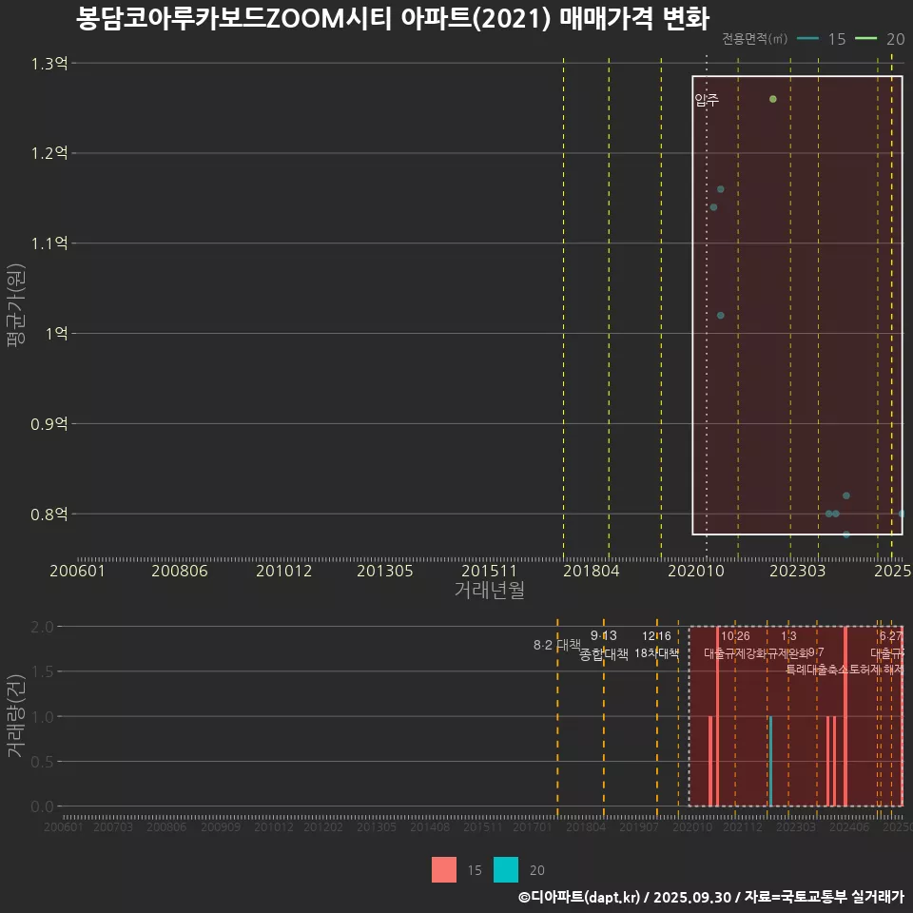
Task: Click the 입주 marker label
Action: pyautogui.click(x=707, y=100)
